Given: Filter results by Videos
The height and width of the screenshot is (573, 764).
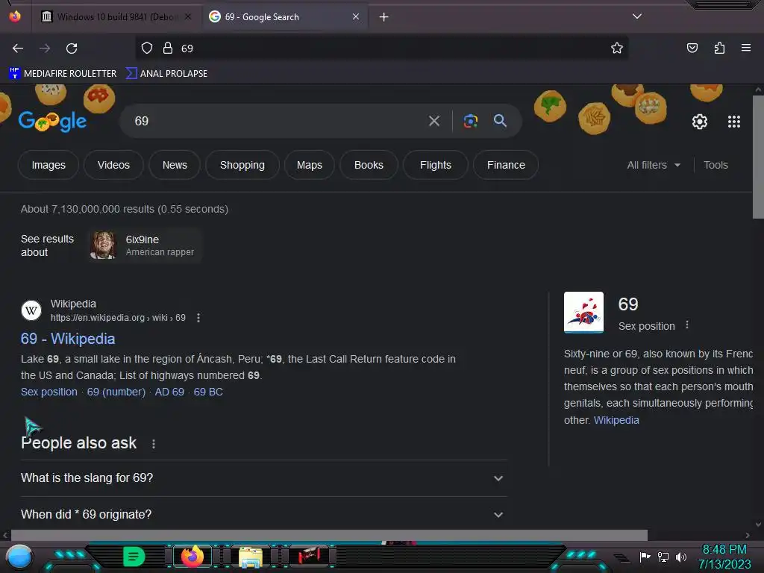Looking at the screenshot, I should point(113,165).
